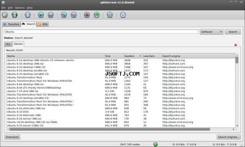Expand the Software category dropdown
Viewport: 245px width, 147px height.
pyautogui.click(x=212, y=32)
